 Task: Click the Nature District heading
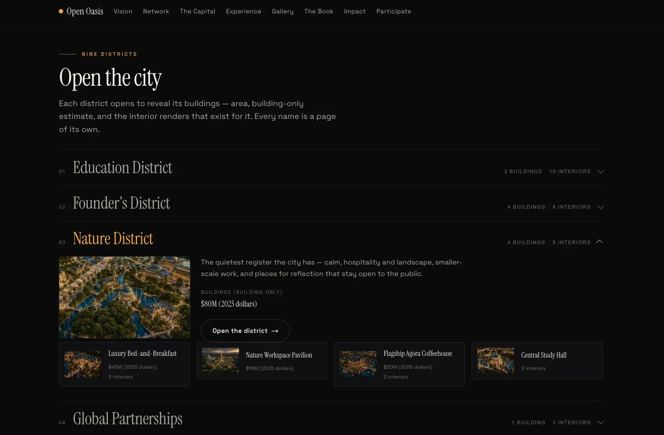coord(113,239)
